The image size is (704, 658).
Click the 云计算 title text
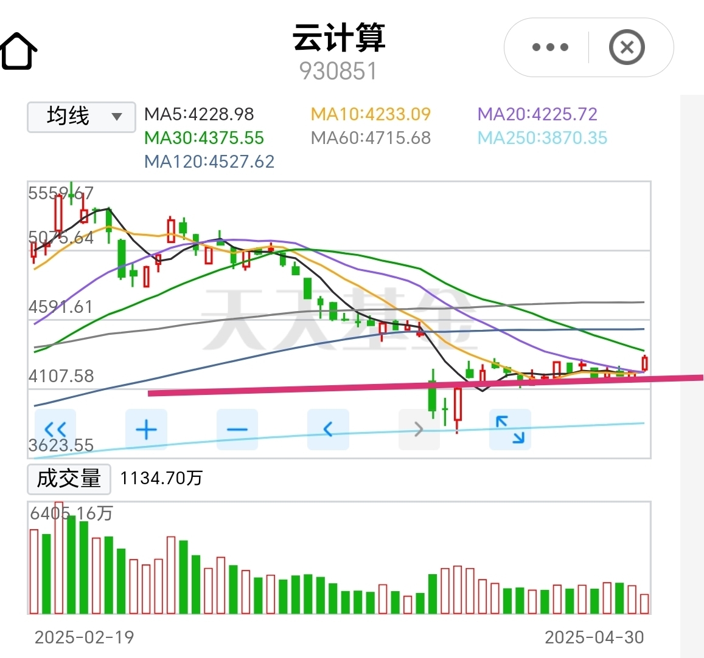point(339,38)
